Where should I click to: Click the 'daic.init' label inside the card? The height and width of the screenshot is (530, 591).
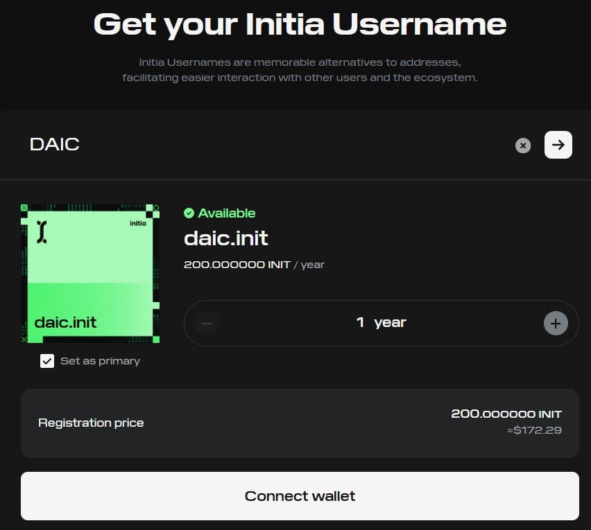[66, 322]
